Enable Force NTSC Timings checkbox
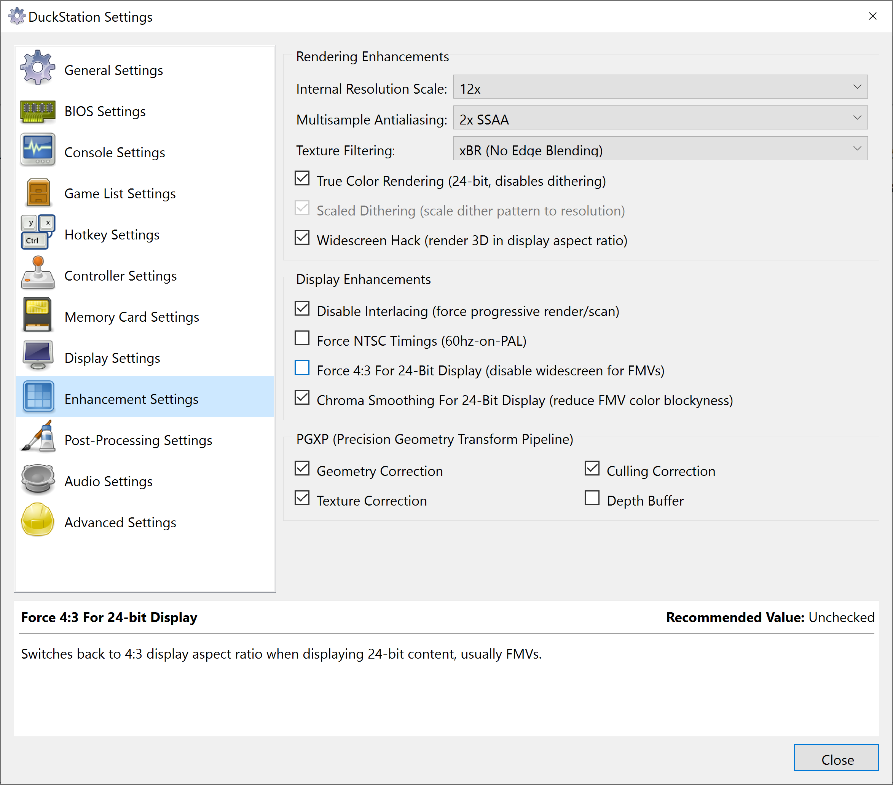The image size is (893, 785). pos(302,338)
